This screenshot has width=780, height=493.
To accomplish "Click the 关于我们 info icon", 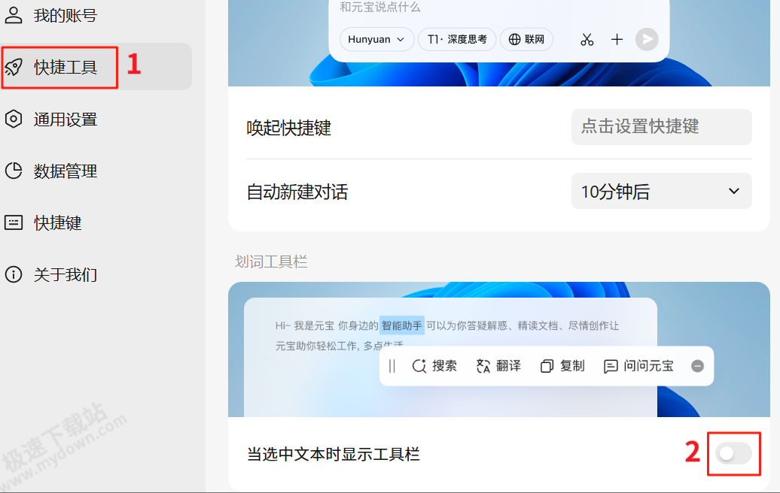I will click(x=13, y=274).
